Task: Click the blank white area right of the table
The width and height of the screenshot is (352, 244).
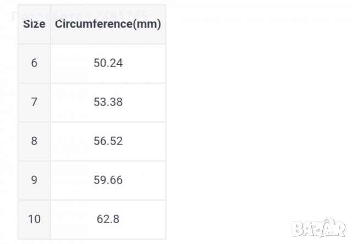Action: click(x=258, y=110)
